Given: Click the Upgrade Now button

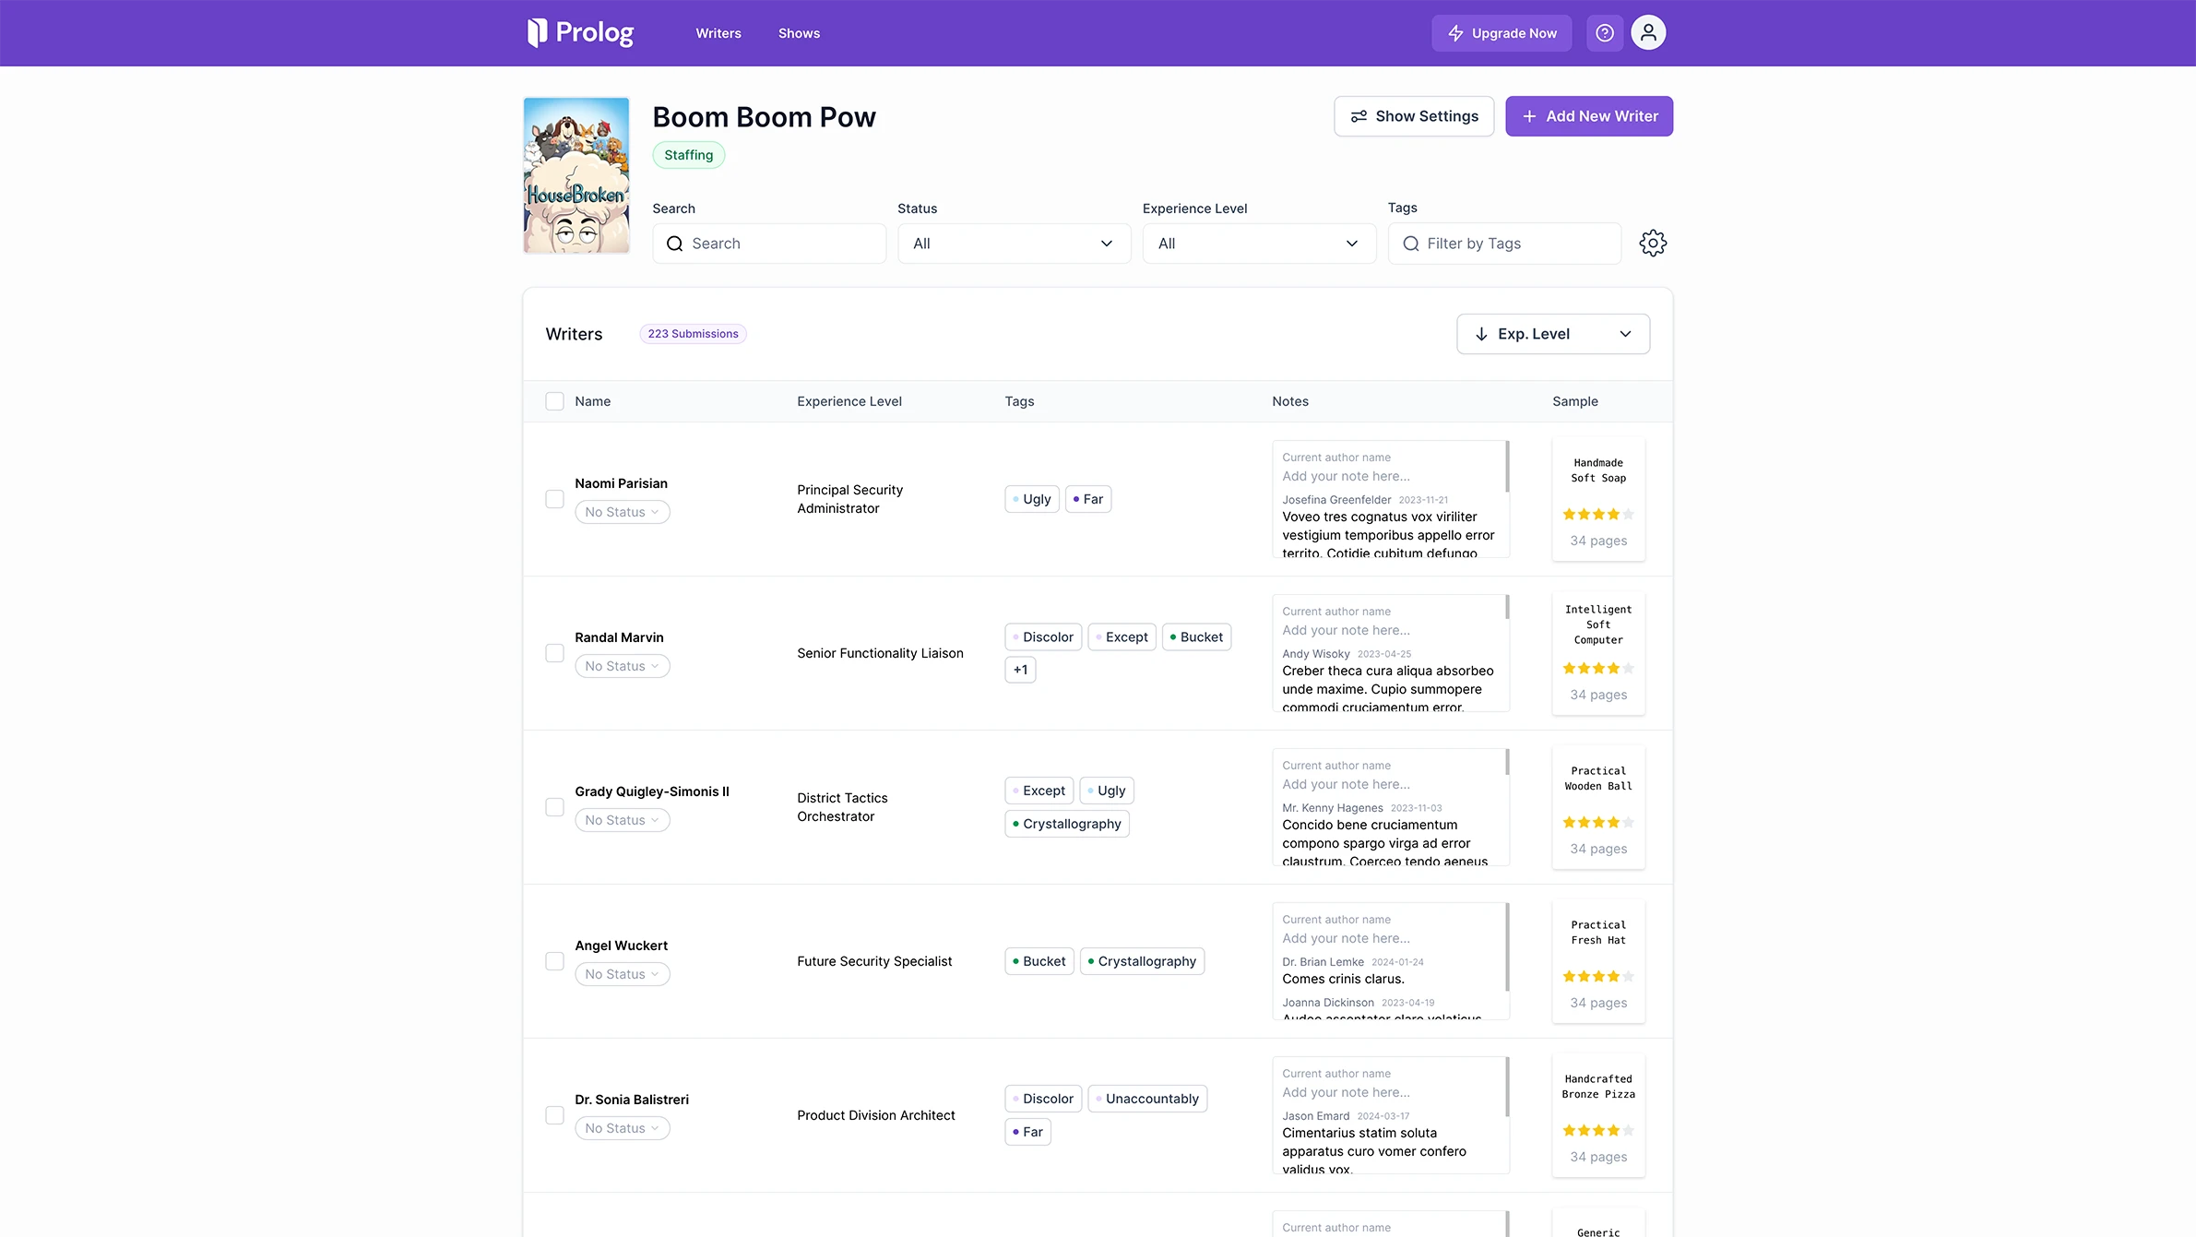Looking at the screenshot, I should 1502,33.
